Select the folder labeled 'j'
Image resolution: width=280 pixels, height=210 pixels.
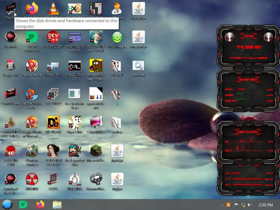point(116,94)
